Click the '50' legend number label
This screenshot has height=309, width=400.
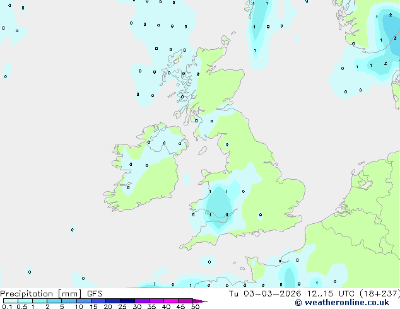195,306
